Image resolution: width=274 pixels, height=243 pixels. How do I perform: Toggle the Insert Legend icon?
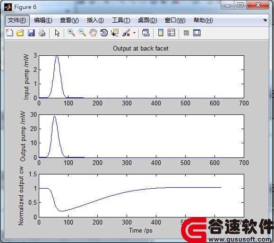[171, 33]
